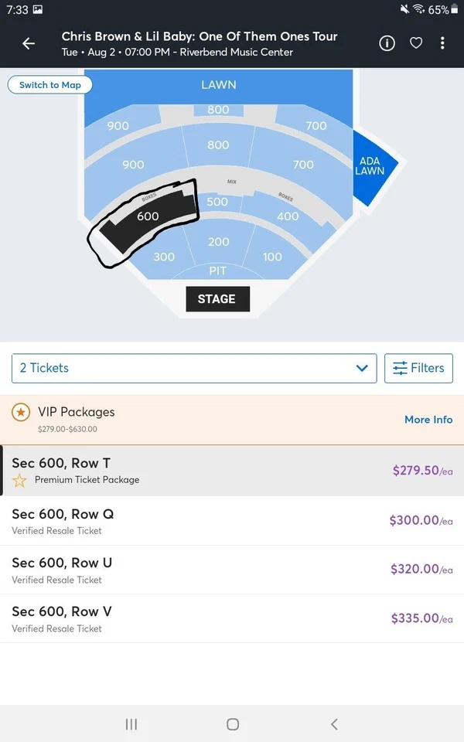
Task: Go back using the arrow icon
Action: coord(28,43)
